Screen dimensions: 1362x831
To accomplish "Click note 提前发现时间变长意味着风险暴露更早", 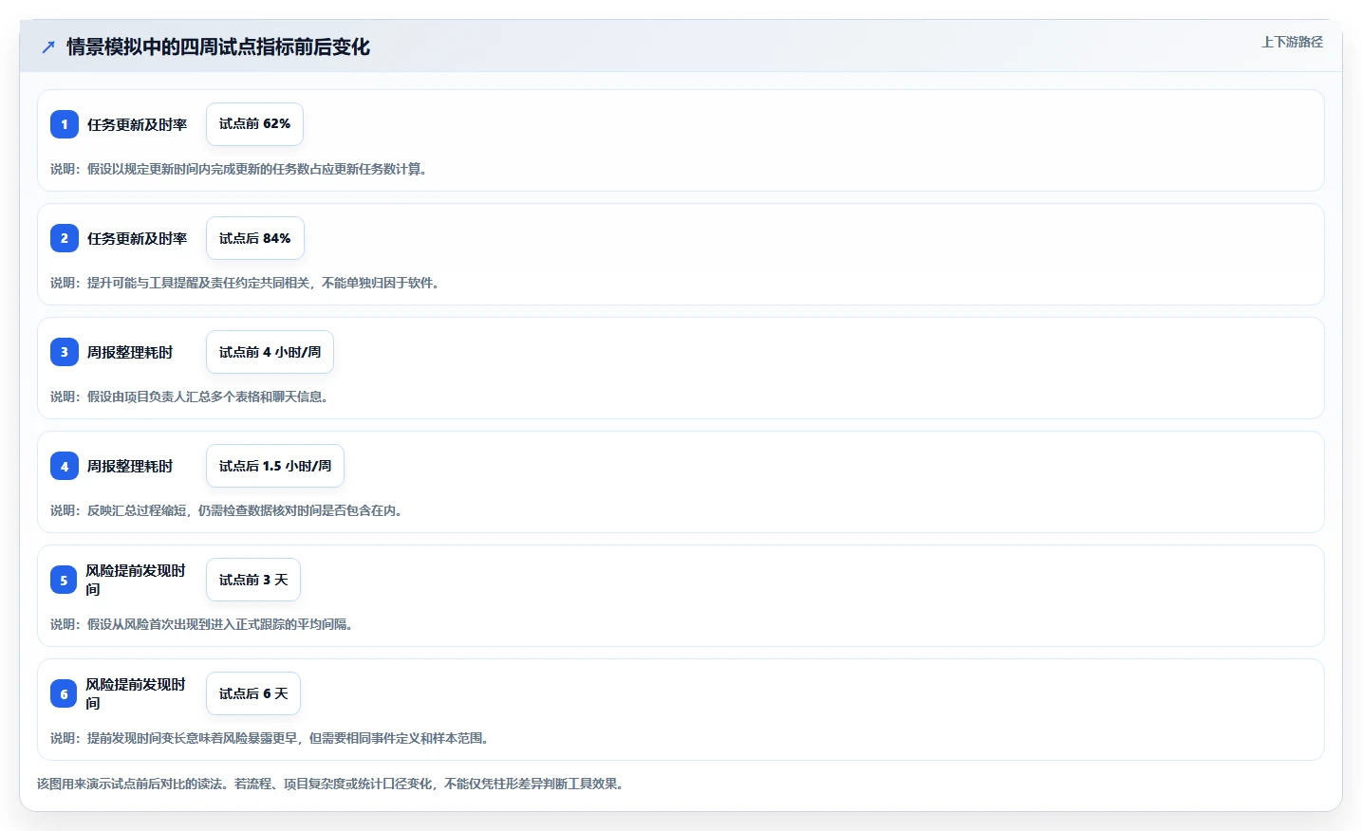I will [270, 738].
